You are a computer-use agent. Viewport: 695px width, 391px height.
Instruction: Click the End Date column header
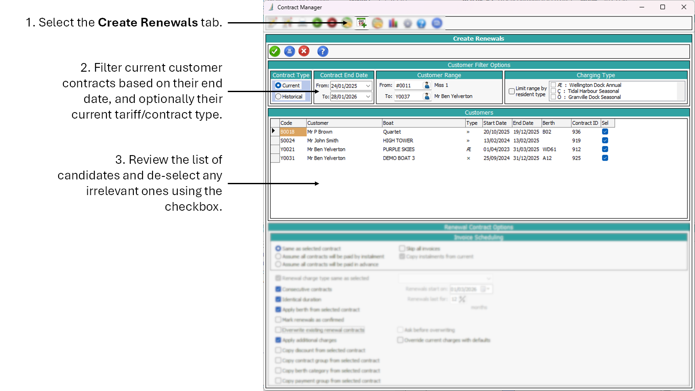pos(526,123)
